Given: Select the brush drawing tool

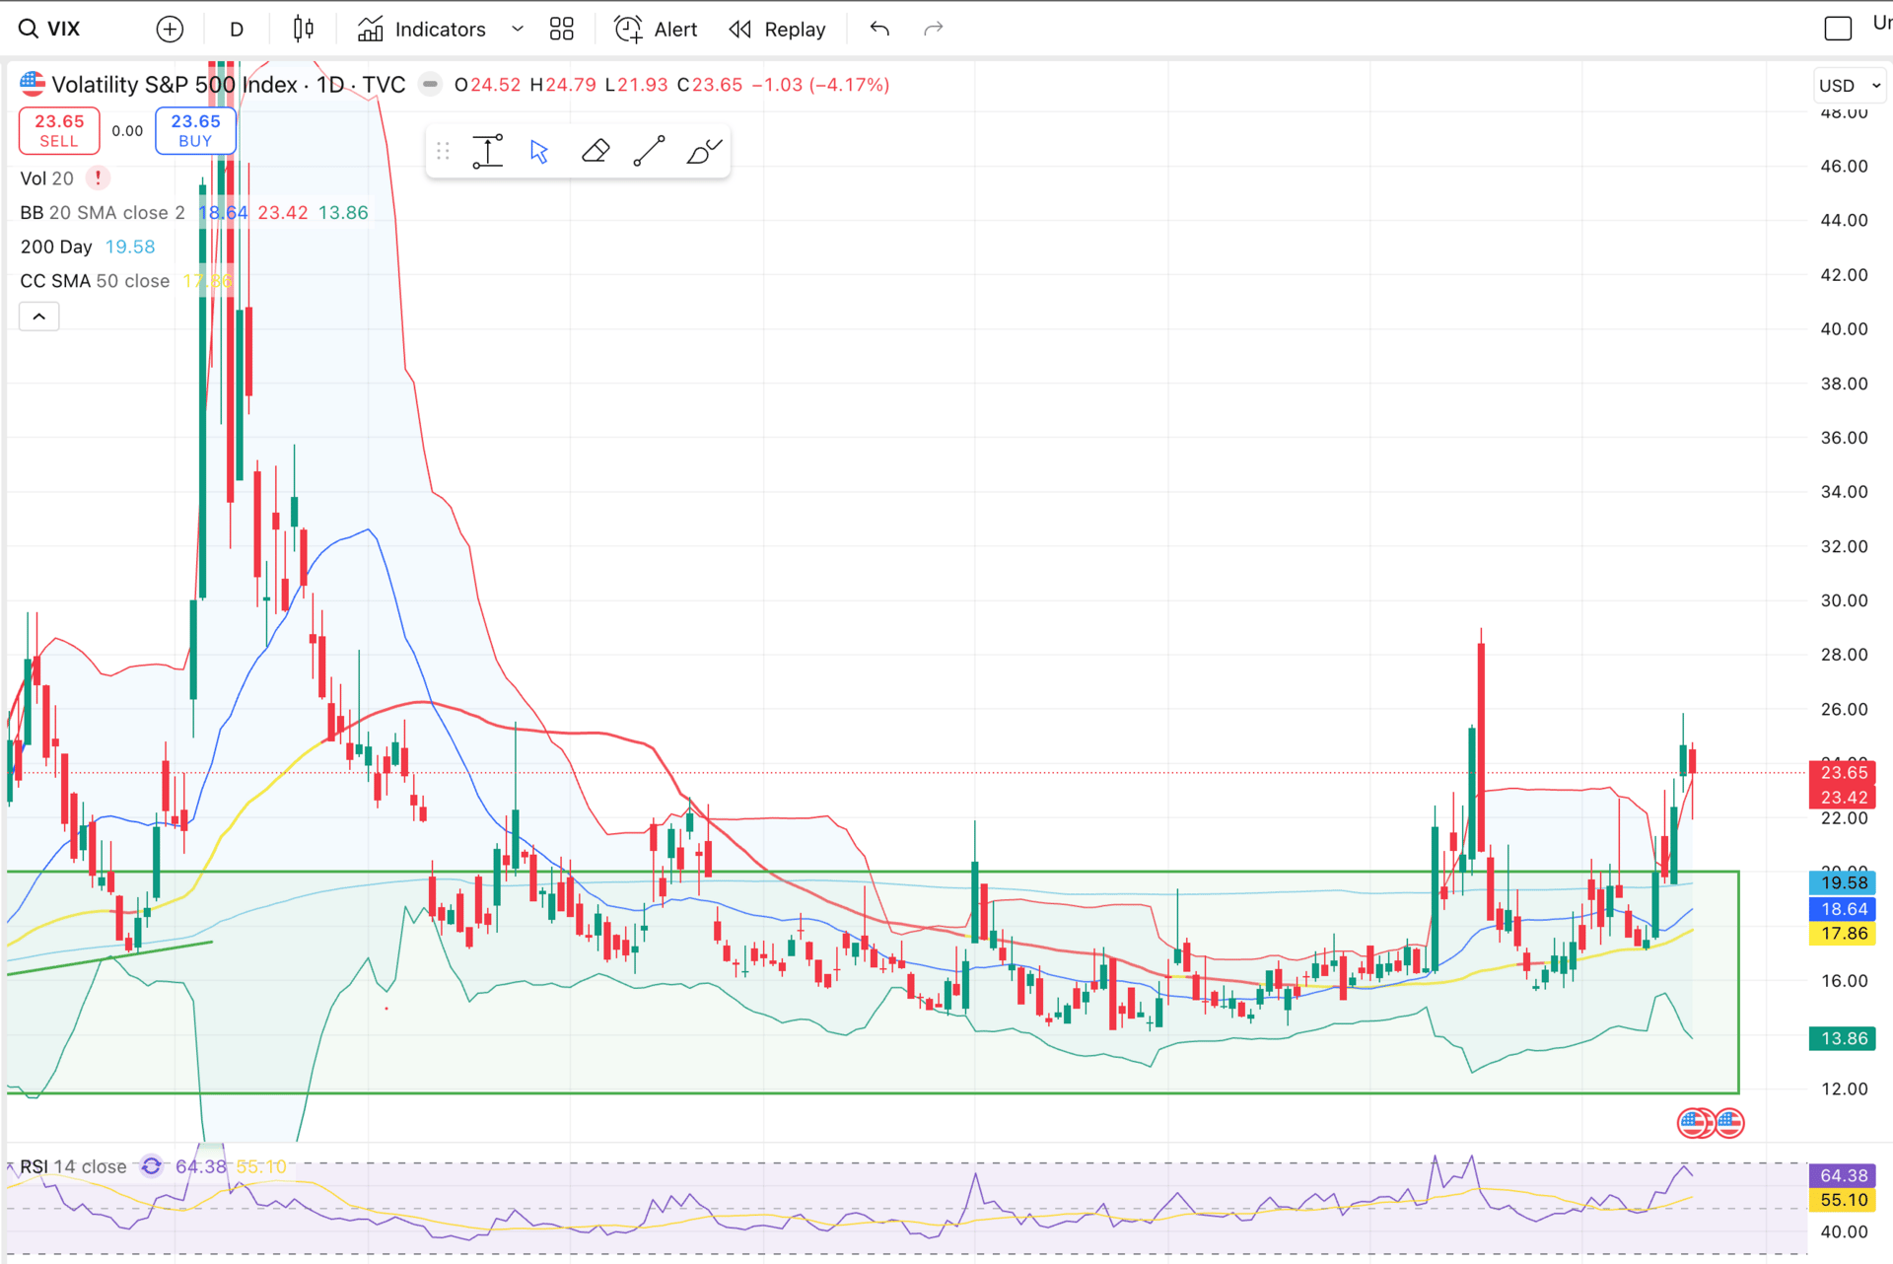Looking at the screenshot, I should point(704,152).
